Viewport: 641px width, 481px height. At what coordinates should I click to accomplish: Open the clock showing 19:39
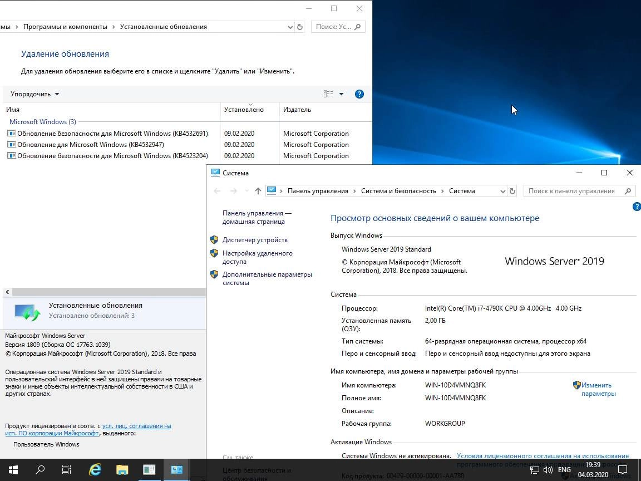click(593, 465)
